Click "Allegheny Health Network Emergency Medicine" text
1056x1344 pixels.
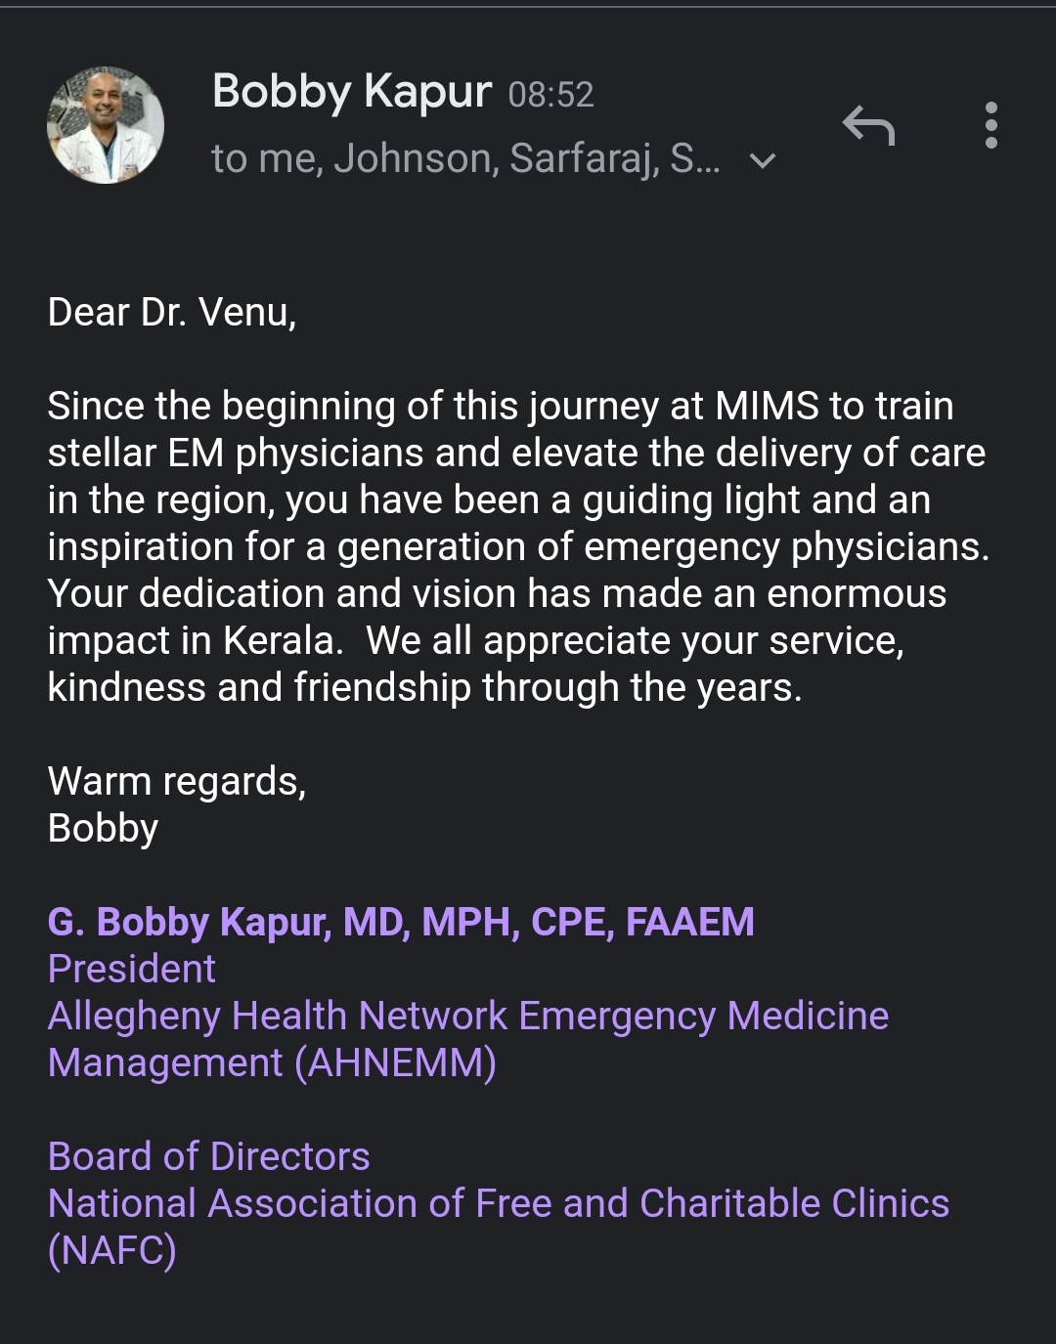point(468,1017)
